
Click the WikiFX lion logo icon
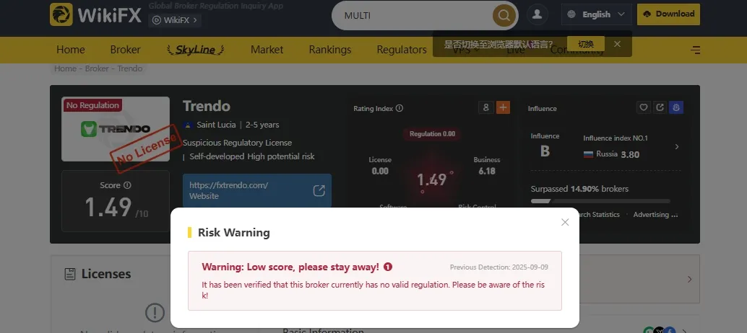coord(61,14)
